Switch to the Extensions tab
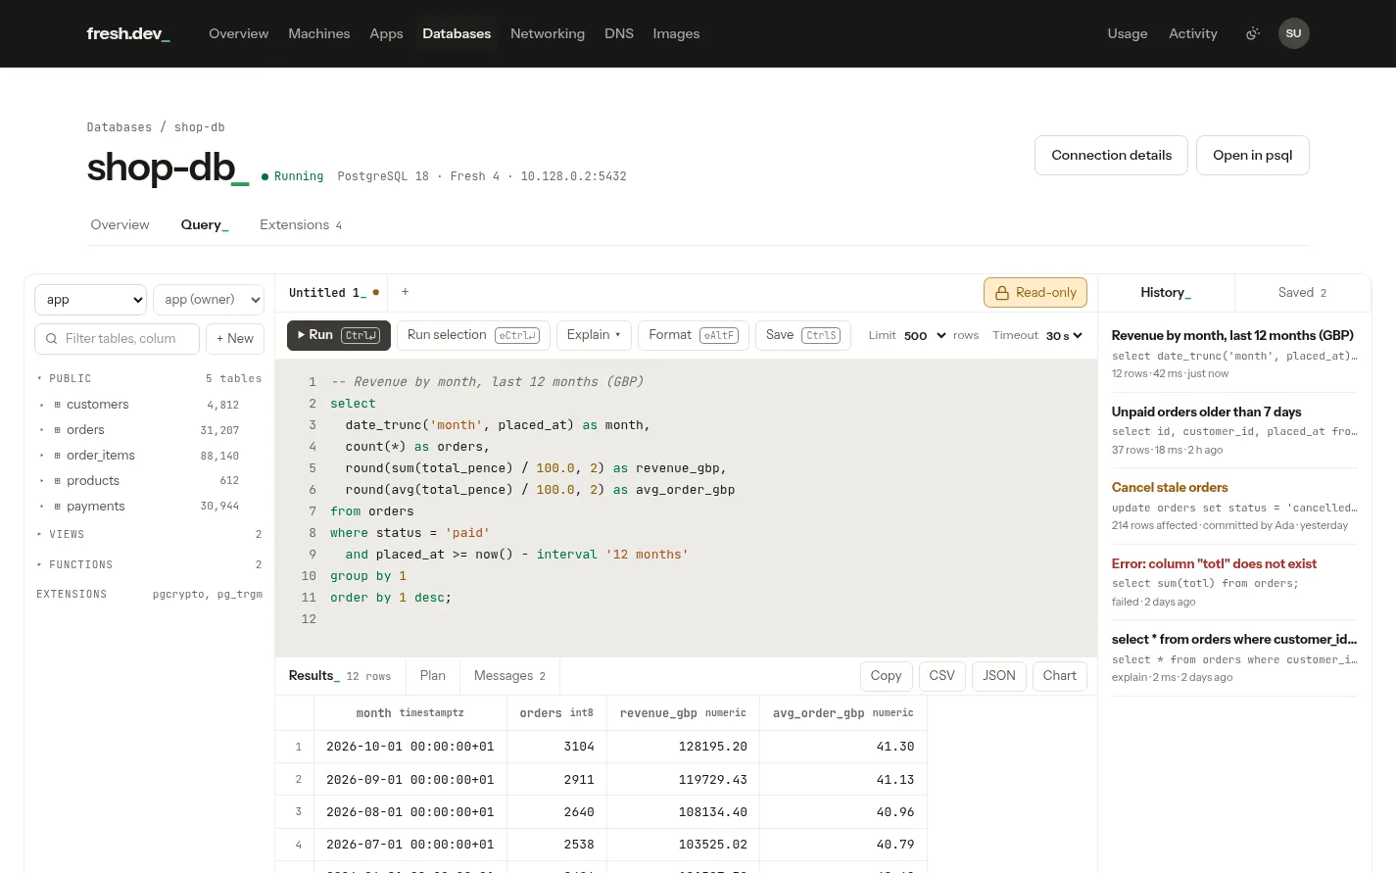 coord(301,225)
